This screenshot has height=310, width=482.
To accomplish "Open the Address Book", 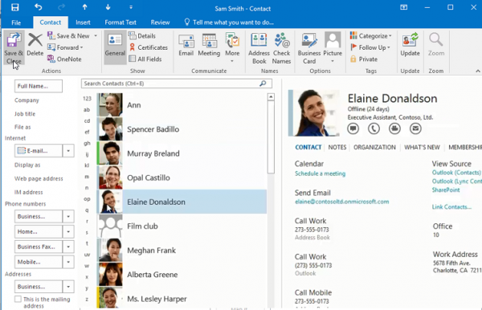I will coord(259,48).
